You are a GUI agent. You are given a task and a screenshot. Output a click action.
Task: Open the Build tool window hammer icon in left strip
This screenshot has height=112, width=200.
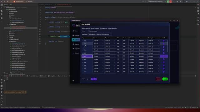point(2,92)
